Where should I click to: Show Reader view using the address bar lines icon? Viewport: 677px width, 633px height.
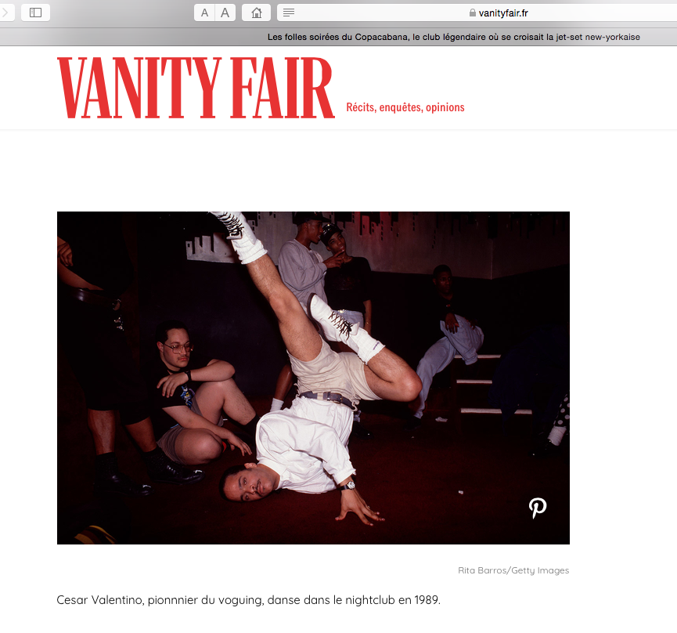289,13
